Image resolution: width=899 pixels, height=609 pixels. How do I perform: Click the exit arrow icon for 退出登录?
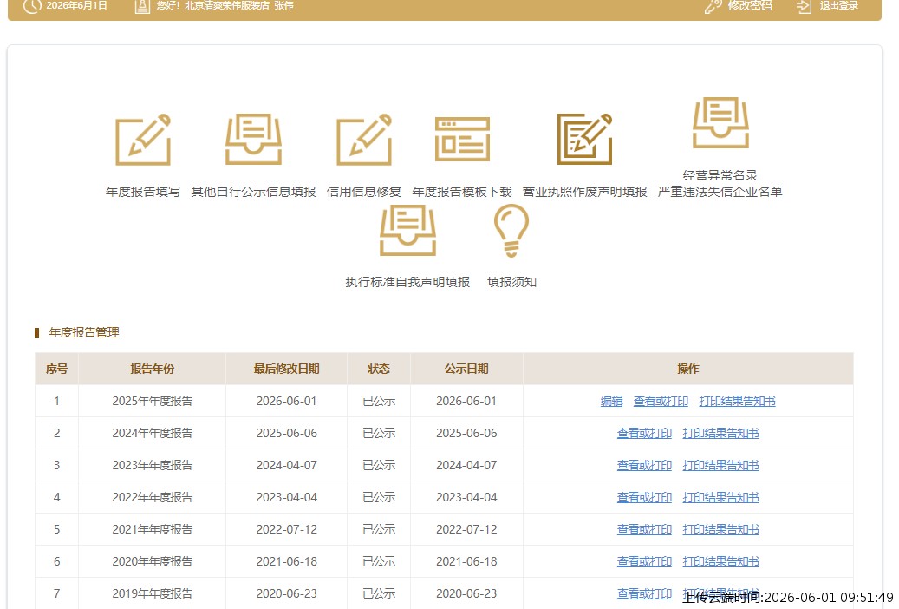coord(804,6)
